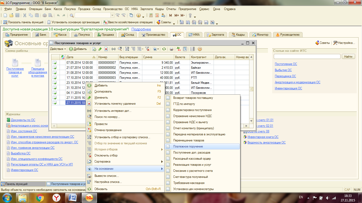
Task: Select Платежное поручение in the submenu
Action: [202, 146]
